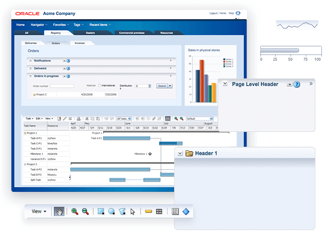329x241 pixels.
Task: Open the Favorites menu
Action: [61, 25]
